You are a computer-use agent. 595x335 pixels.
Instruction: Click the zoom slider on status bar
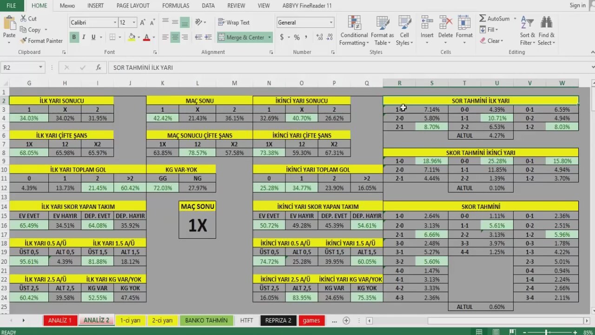(x=547, y=332)
